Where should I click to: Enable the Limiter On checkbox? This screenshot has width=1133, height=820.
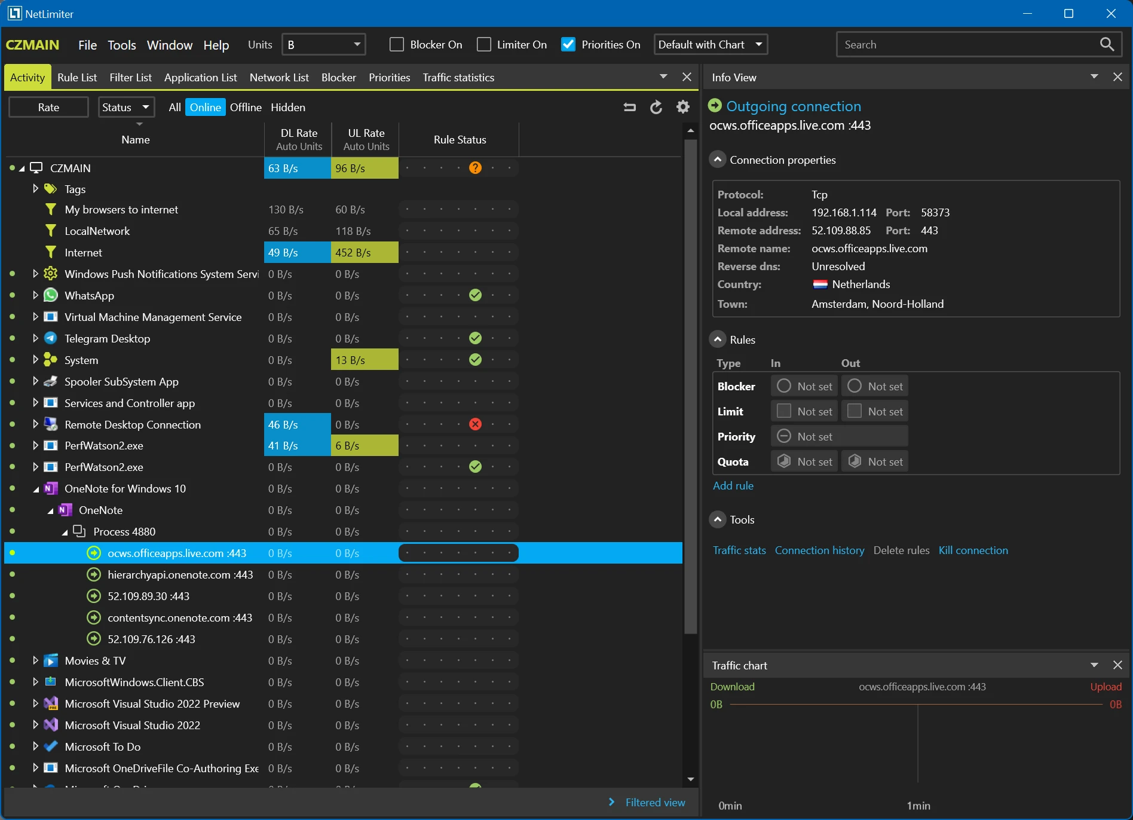pyautogui.click(x=484, y=44)
